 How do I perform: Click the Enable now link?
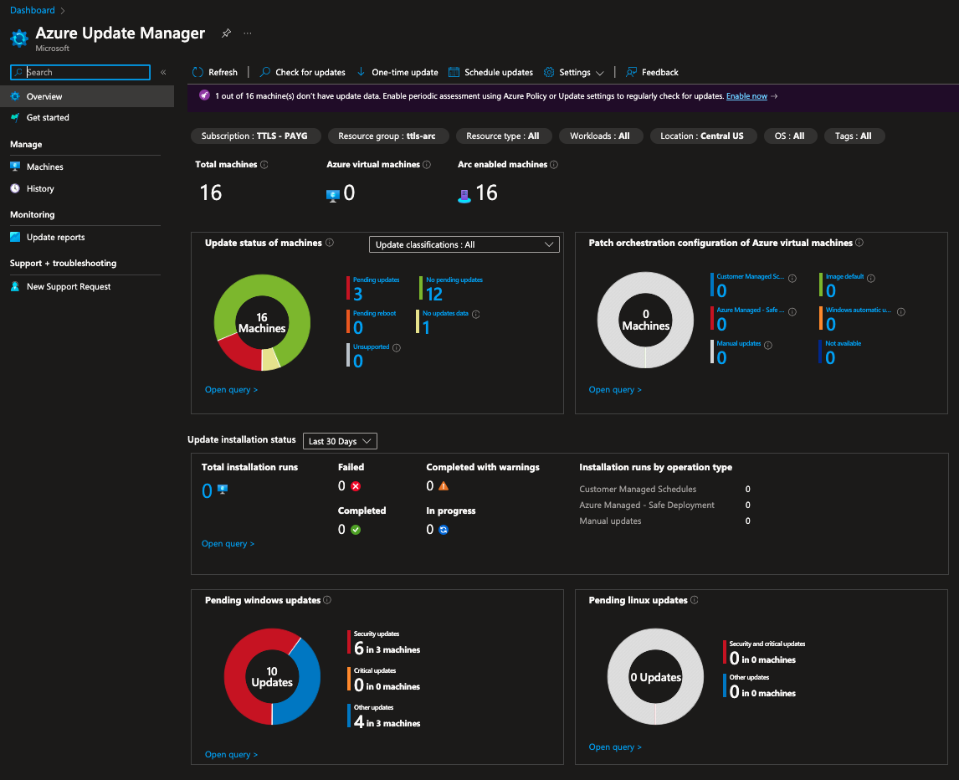click(x=746, y=96)
